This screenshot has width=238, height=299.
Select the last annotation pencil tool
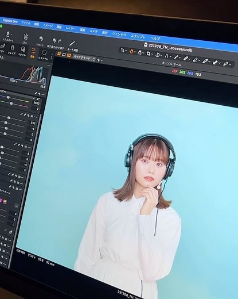[x=226, y=63]
